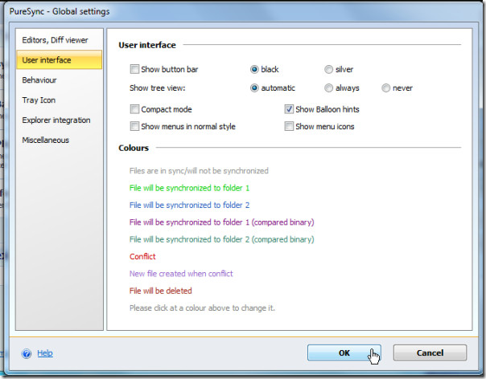This screenshot has height=379, width=486.
Task: Change teal folder 2 compared binary colour
Action: click(x=221, y=239)
